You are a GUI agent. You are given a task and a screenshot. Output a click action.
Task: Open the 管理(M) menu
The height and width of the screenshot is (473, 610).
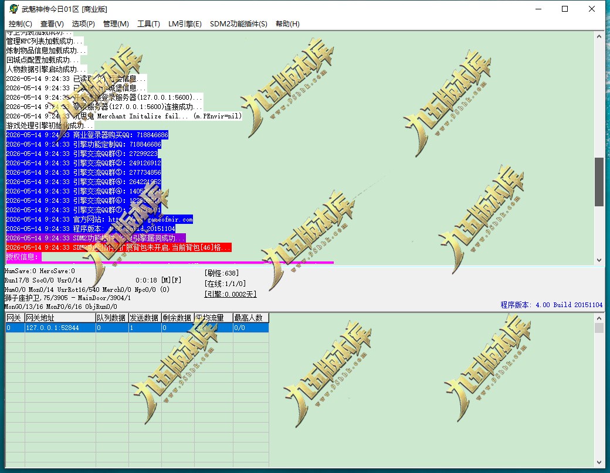tap(116, 23)
